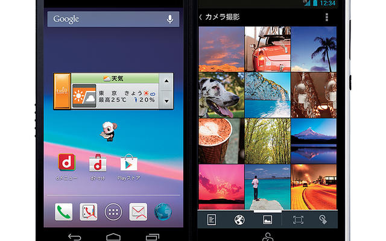Open the phone dialer in dock
The height and width of the screenshot is (241, 386).
point(64,211)
